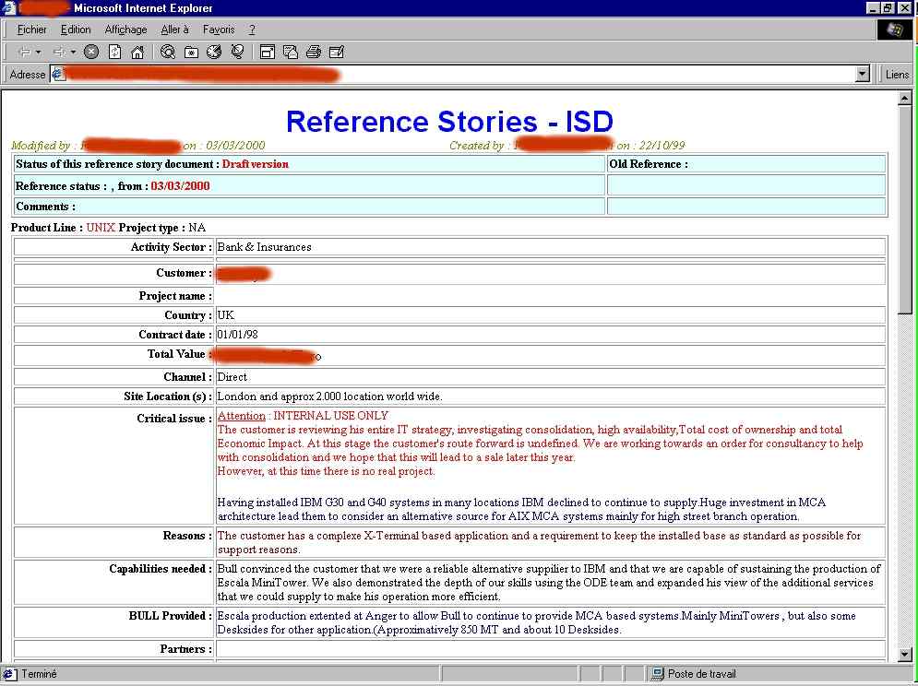Click the contract date 01/01/98
The width and height of the screenshot is (918, 686).
click(x=237, y=334)
